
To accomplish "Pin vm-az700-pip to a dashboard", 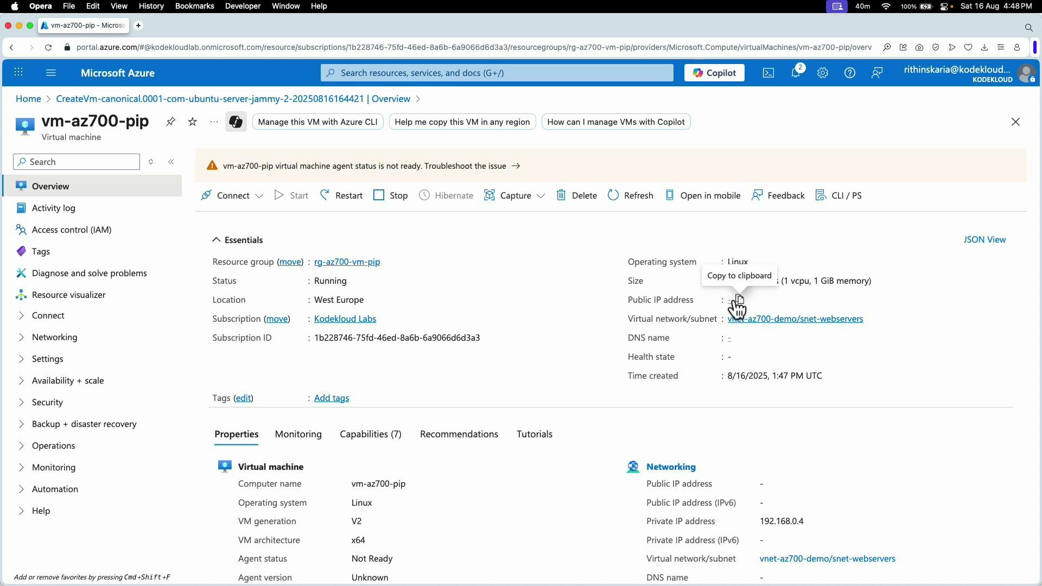I will tap(170, 122).
